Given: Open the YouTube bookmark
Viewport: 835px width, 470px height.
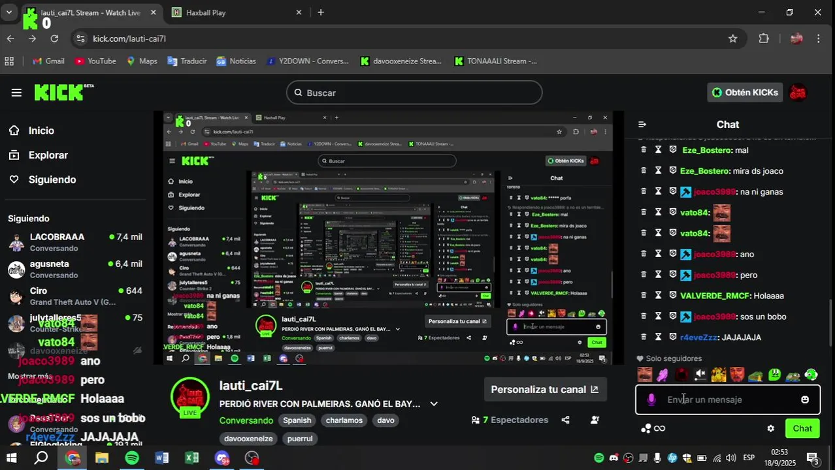Looking at the screenshot, I should (95, 61).
